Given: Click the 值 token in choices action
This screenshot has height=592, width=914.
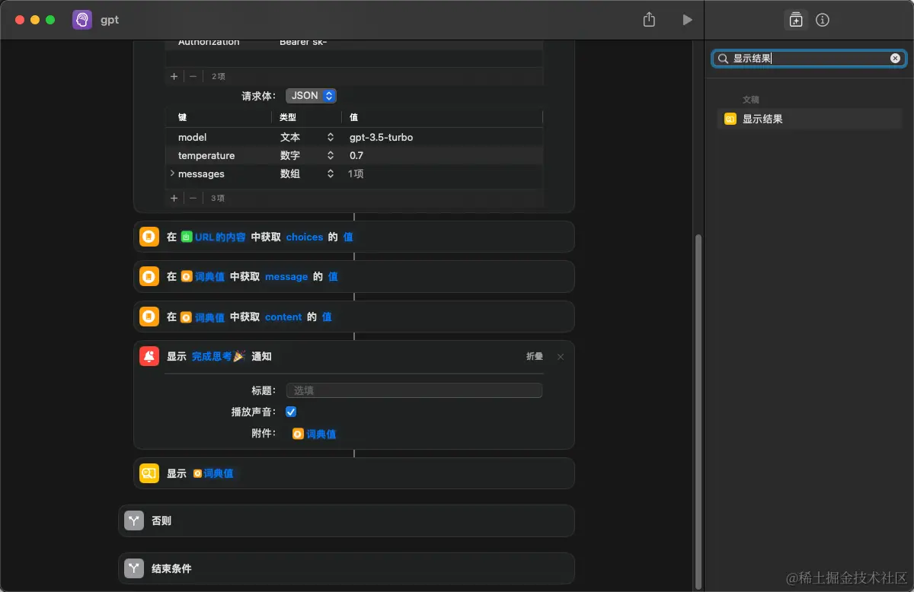Looking at the screenshot, I should [x=348, y=237].
